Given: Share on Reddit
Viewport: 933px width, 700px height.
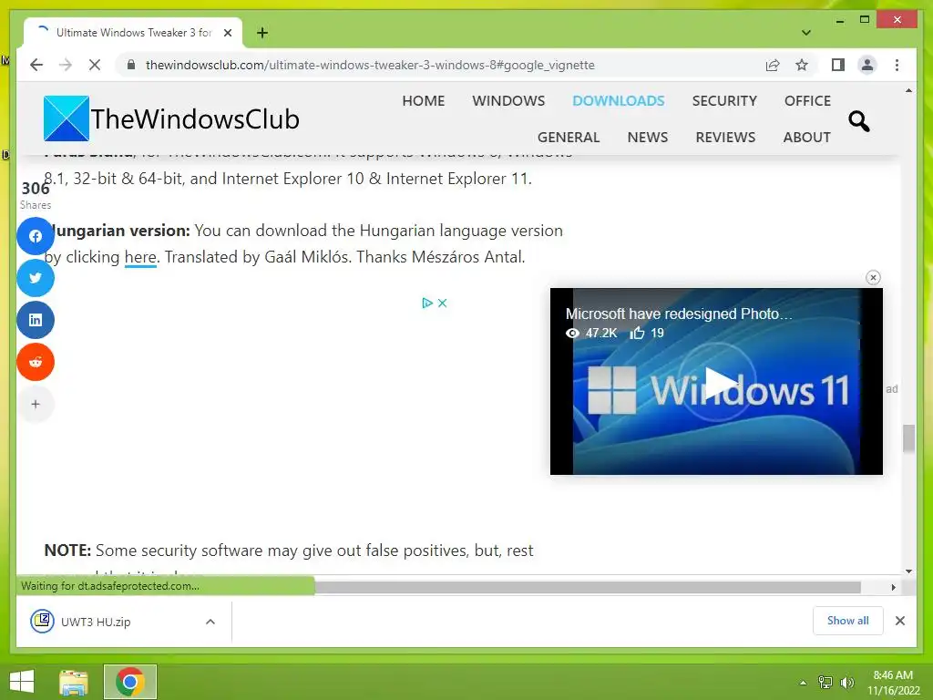Looking at the screenshot, I should [36, 362].
